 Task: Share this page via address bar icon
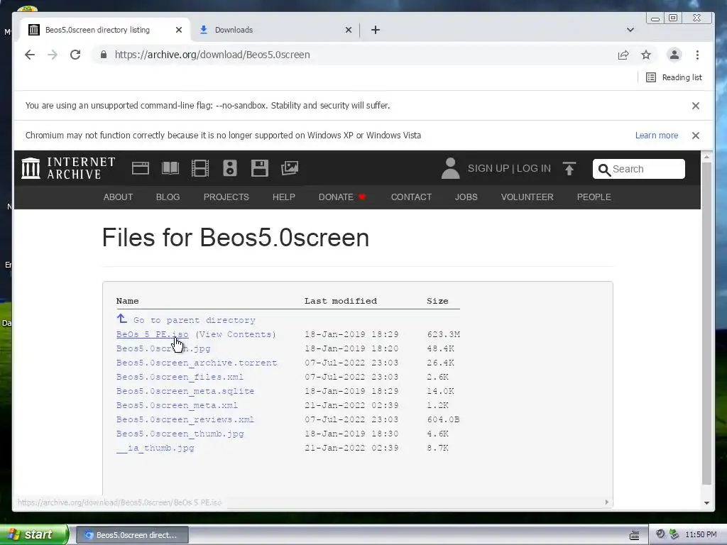[x=623, y=55]
